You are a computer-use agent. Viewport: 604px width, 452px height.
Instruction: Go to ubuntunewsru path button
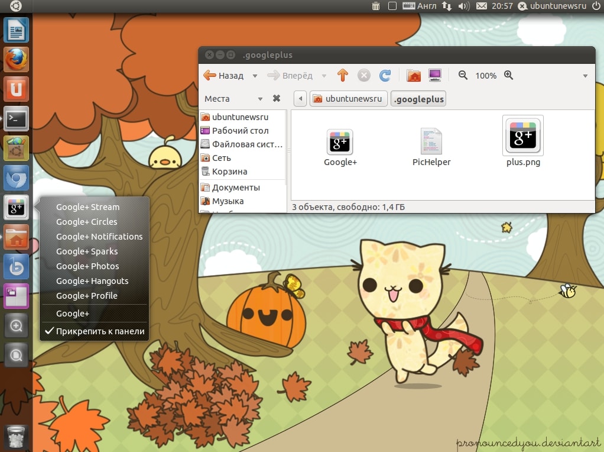pyautogui.click(x=348, y=99)
